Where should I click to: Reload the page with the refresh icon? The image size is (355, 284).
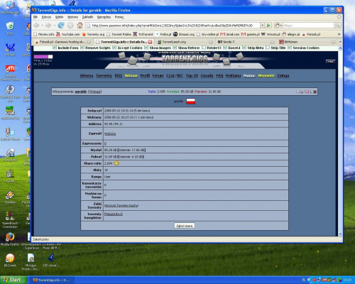(x=61, y=25)
